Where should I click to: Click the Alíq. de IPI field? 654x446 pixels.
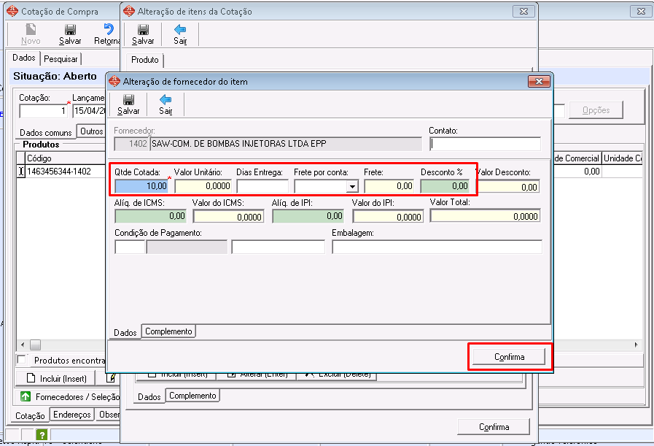pyautogui.click(x=308, y=216)
